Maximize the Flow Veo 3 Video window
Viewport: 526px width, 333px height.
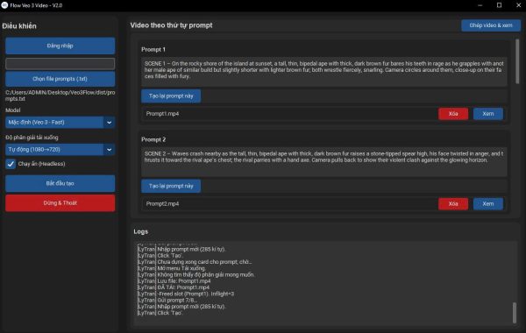pyautogui.click(x=499, y=5)
